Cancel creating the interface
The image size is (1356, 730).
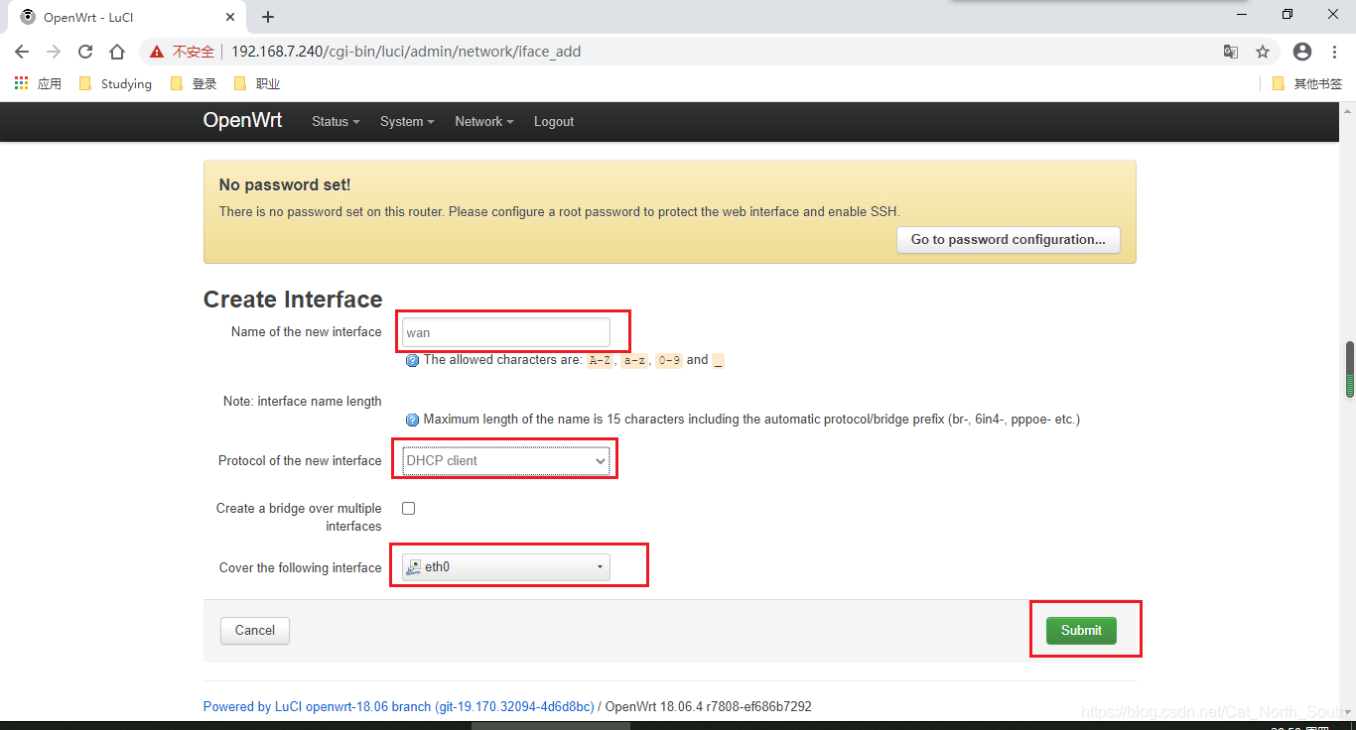pos(255,630)
